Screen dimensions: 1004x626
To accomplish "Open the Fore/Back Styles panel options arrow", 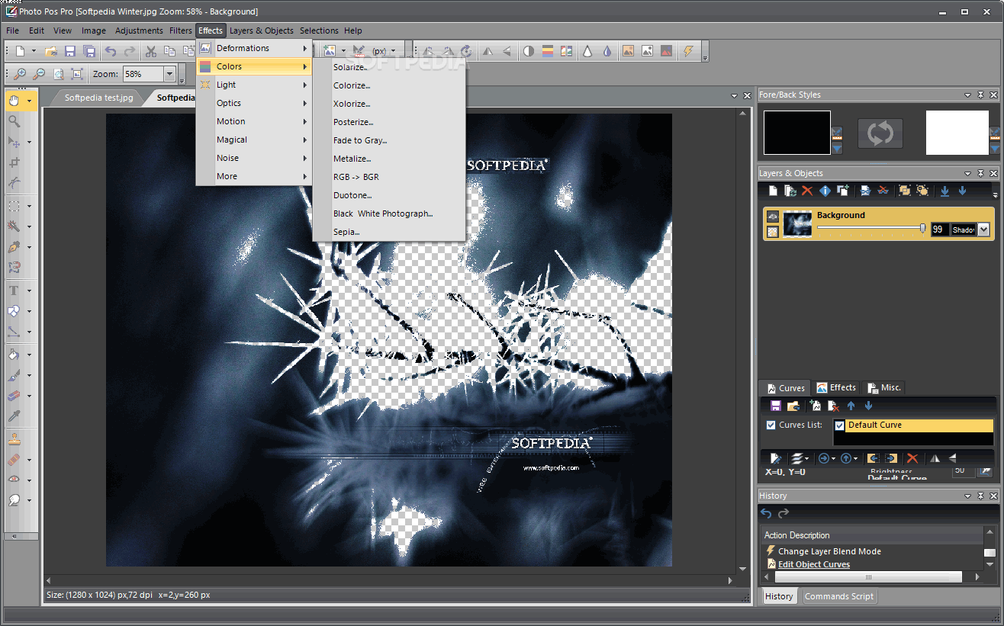I will [x=967, y=95].
